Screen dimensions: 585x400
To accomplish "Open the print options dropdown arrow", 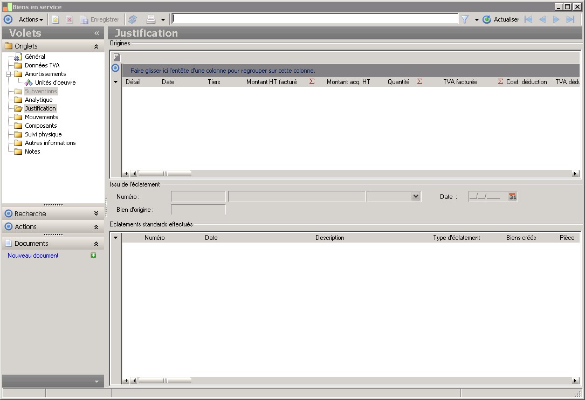I will coord(163,20).
